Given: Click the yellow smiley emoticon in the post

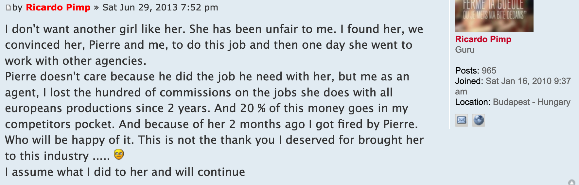Looking at the screenshot, I should [119, 154].
